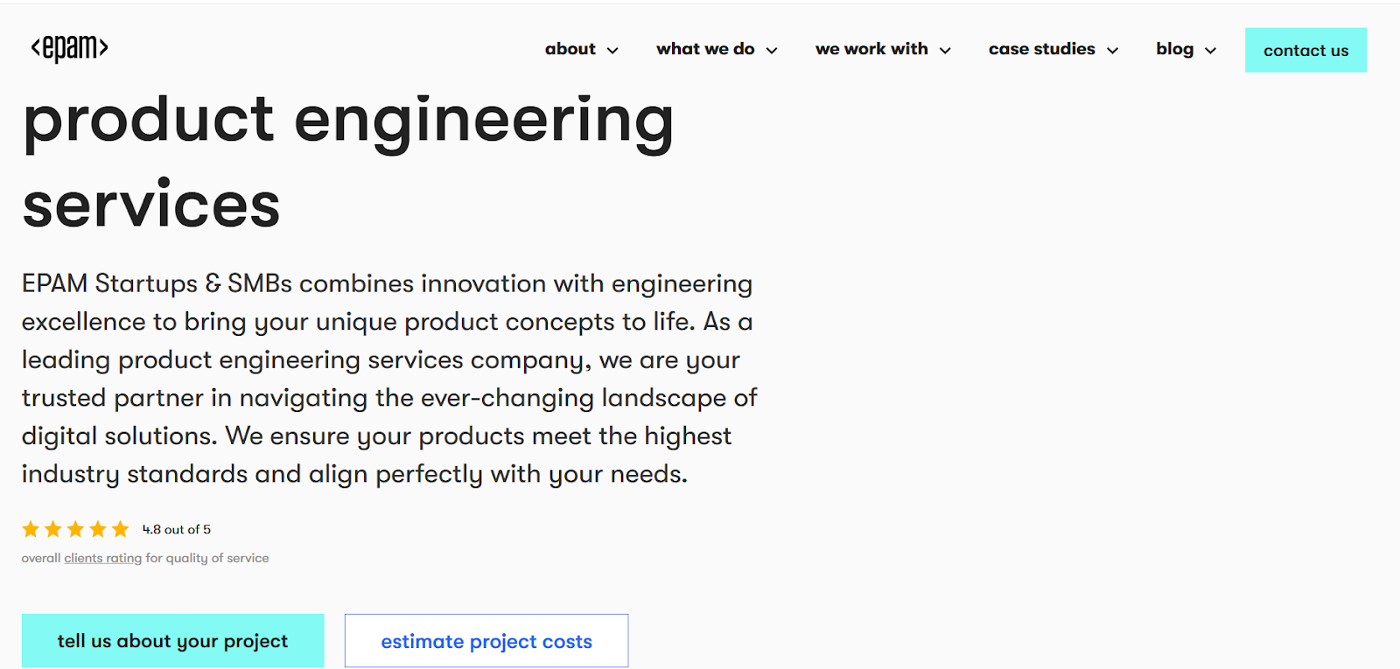The height and width of the screenshot is (669, 1400).
Task: Select the about menu item
Action: point(570,50)
